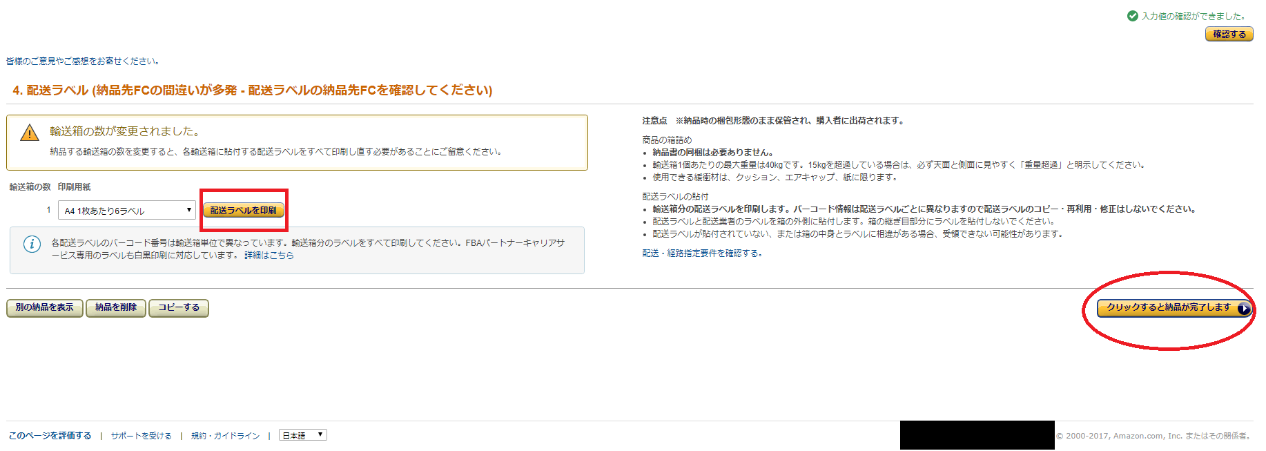Click the クリックすると納品が完了します button
The height and width of the screenshot is (451, 1266).
pyautogui.click(x=1174, y=308)
